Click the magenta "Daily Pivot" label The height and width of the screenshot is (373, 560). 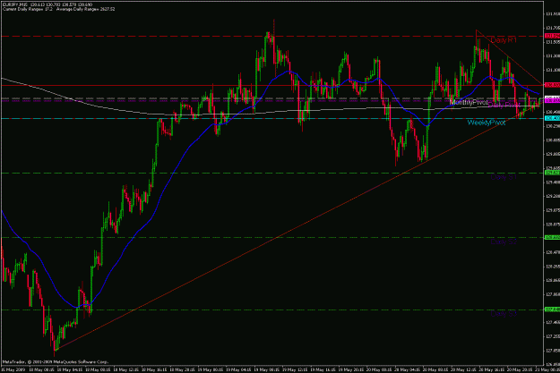coord(504,105)
